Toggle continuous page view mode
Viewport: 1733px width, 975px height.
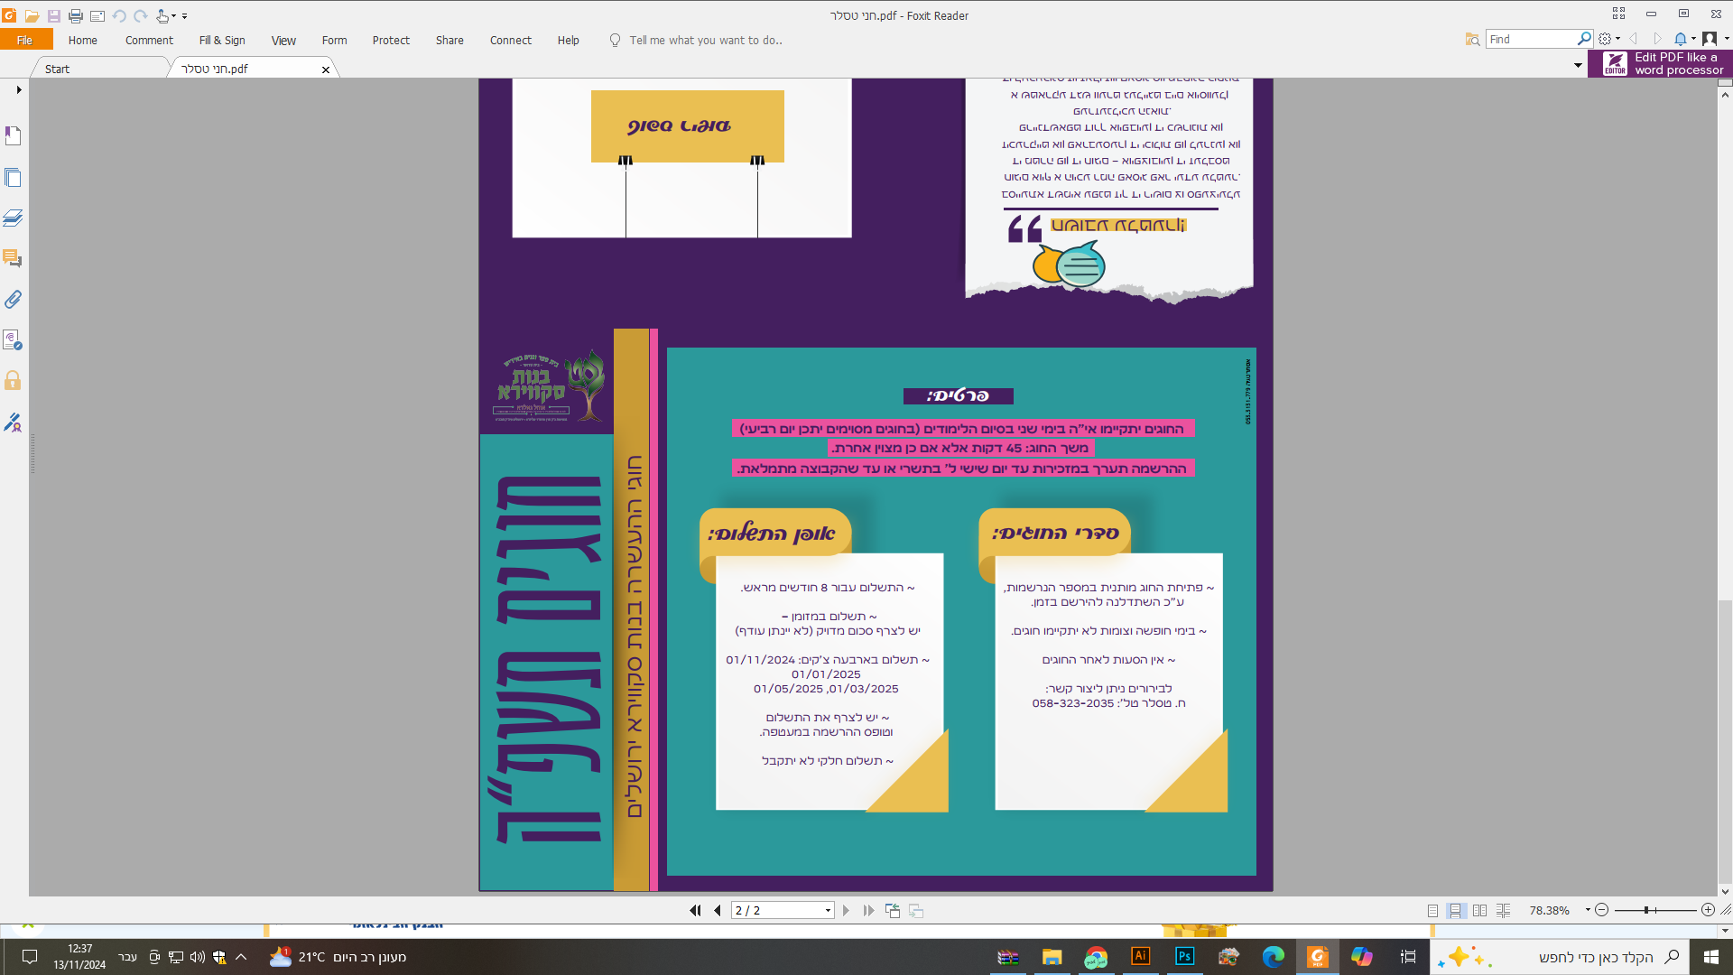[x=1455, y=910]
